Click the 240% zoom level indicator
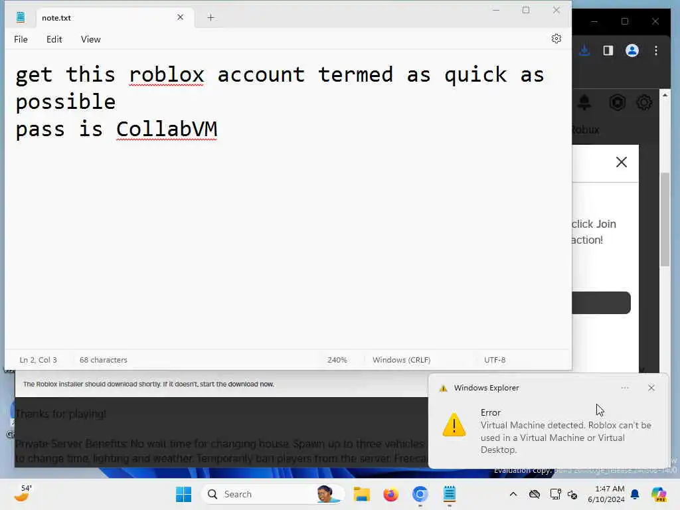Image resolution: width=680 pixels, height=510 pixels. tap(337, 360)
